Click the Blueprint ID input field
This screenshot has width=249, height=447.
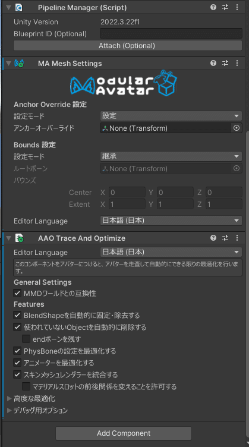(171, 34)
